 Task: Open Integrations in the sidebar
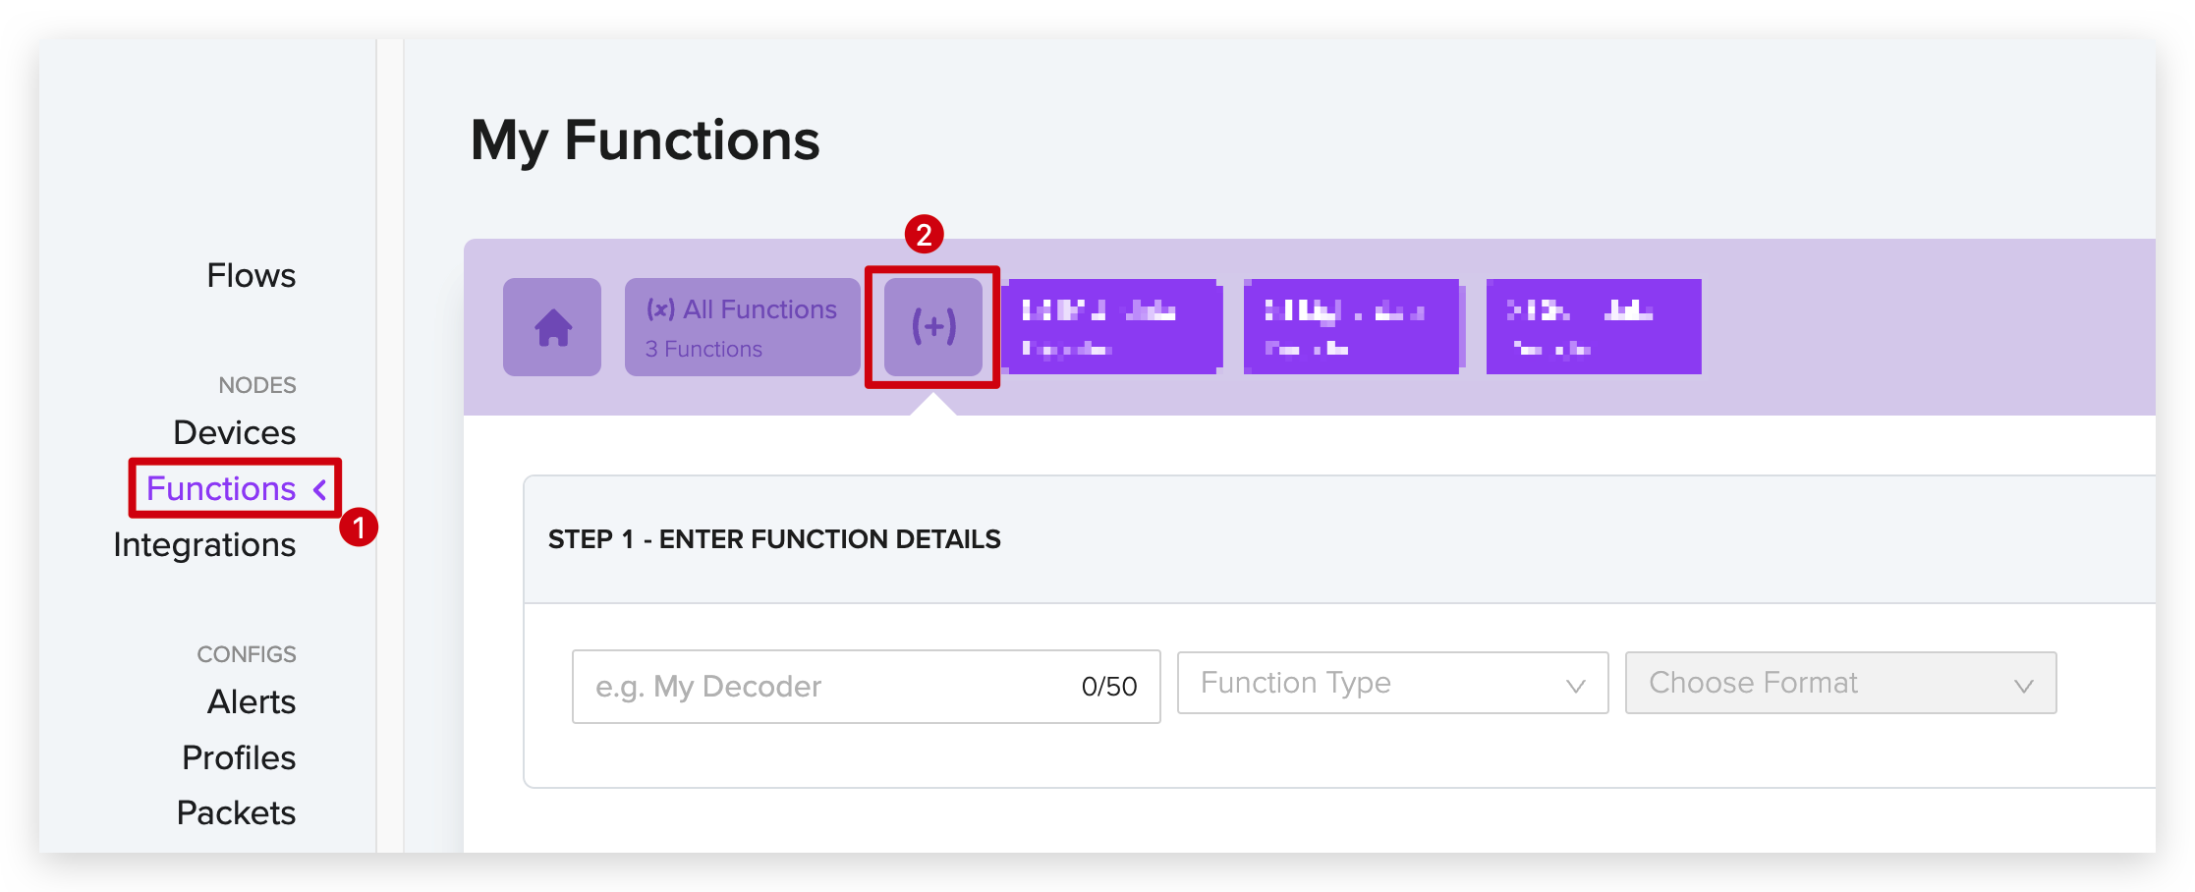point(204,545)
